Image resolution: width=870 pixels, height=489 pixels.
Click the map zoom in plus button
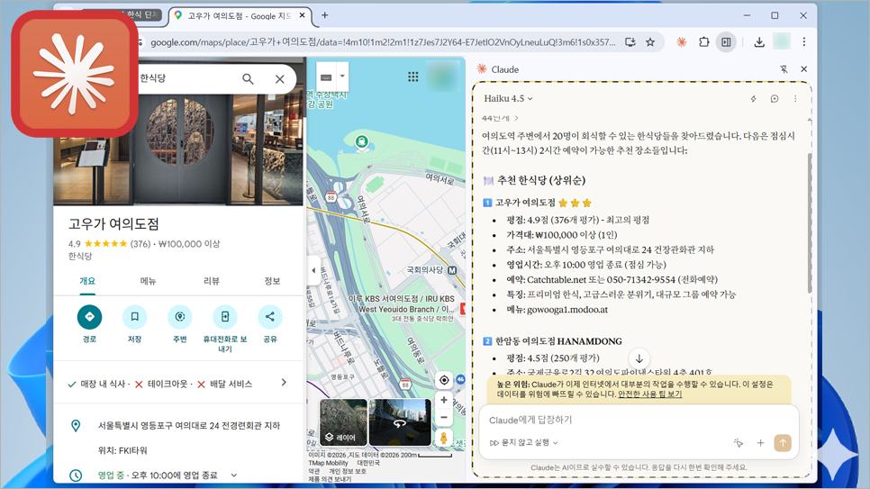click(443, 400)
